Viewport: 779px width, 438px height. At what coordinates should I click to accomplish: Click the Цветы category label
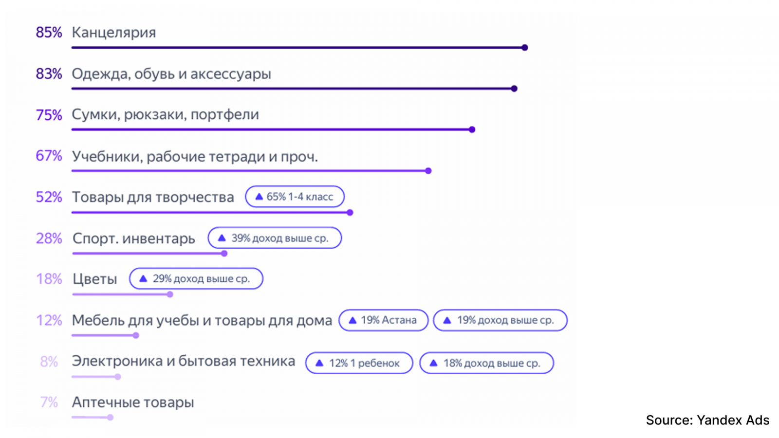95,279
